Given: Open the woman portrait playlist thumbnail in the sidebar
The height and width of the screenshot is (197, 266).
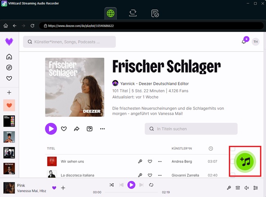Looking at the screenshot, I should [x=9, y=137].
